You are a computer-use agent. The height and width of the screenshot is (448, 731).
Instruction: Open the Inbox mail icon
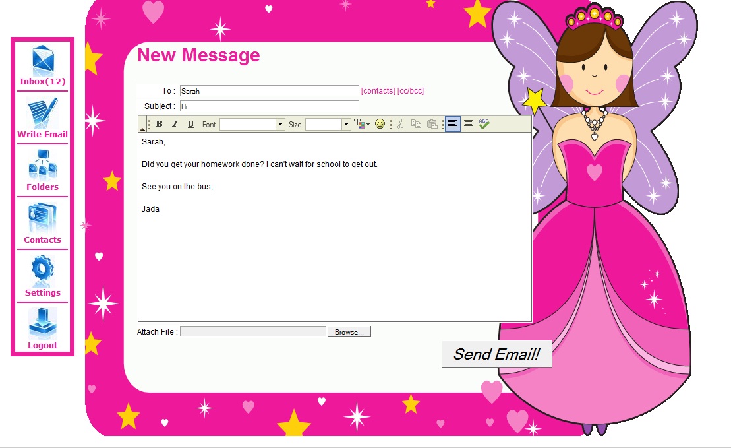pos(42,62)
